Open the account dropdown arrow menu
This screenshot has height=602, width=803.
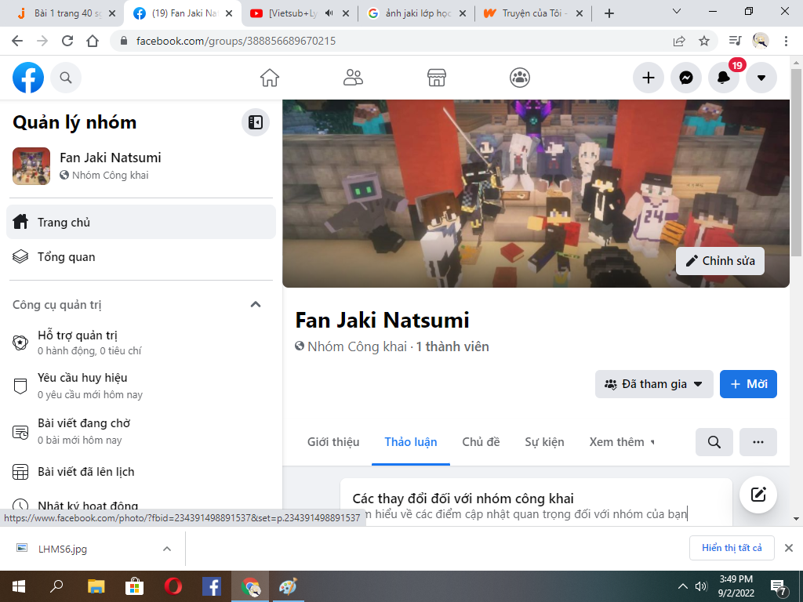pyautogui.click(x=761, y=78)
